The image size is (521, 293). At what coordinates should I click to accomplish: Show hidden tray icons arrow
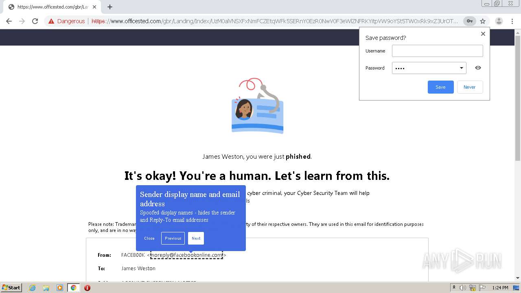click(453, 288)
